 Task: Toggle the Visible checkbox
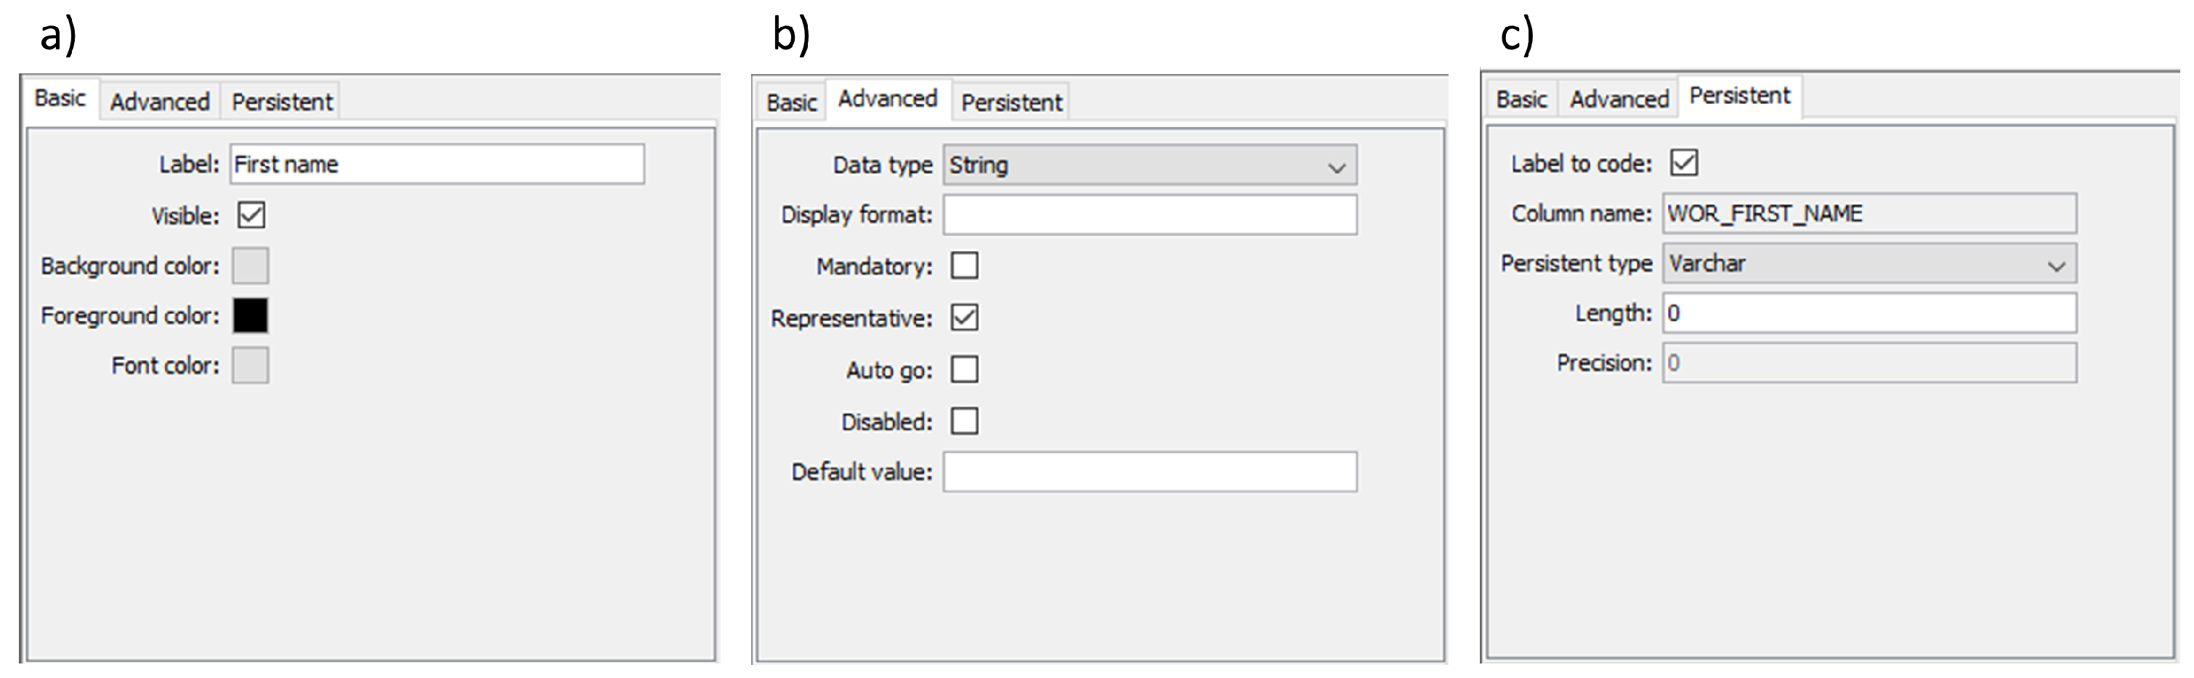[251, 214]
